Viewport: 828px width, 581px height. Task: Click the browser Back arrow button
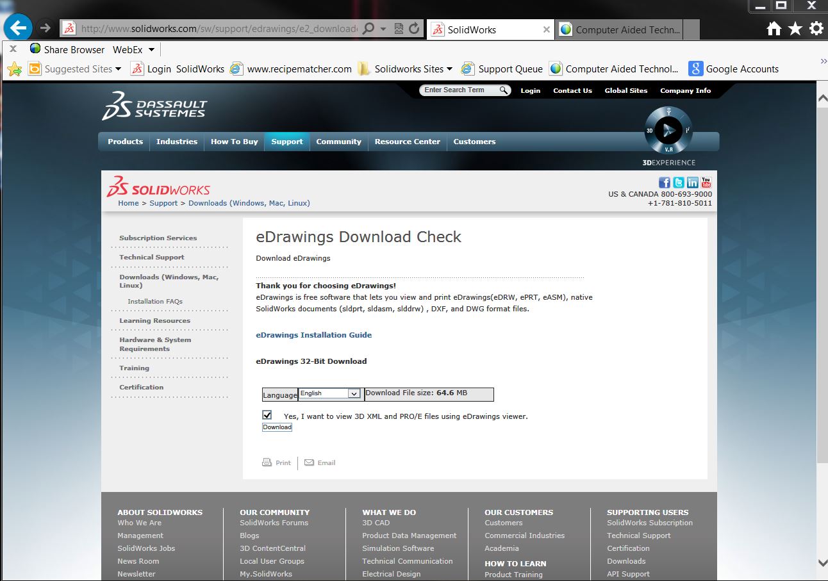pyautogui.click(x=17, y=28)
